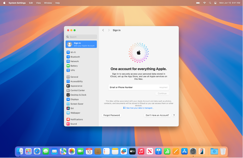Click the Forgot Password button

[x=112, y=115]
